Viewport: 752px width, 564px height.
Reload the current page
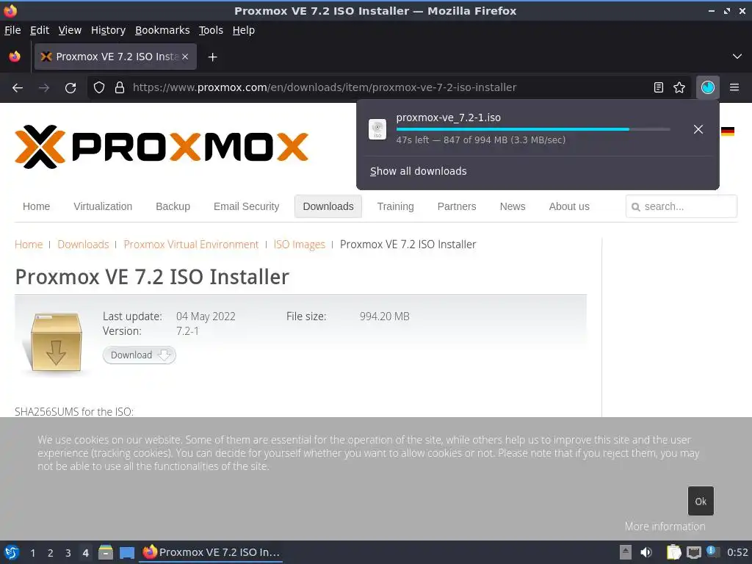[70, 88]
